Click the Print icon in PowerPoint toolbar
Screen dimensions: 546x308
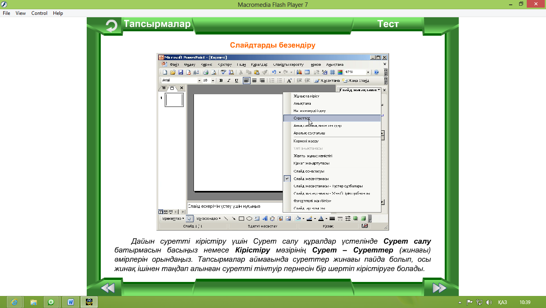(206, 72)
